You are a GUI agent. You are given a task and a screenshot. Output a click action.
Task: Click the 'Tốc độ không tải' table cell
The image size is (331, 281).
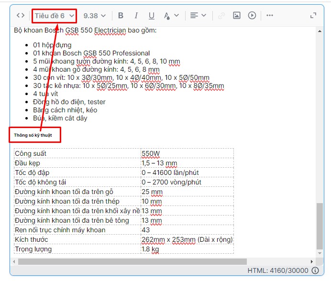77,182
